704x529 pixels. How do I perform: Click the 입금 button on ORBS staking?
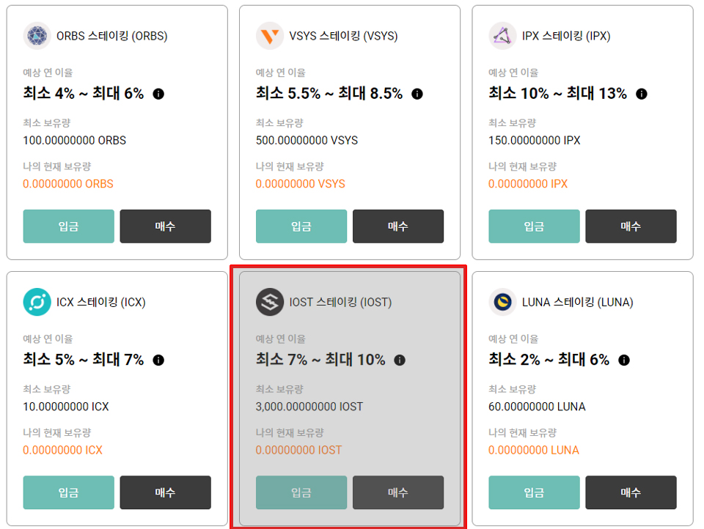(x=68, y=226)
